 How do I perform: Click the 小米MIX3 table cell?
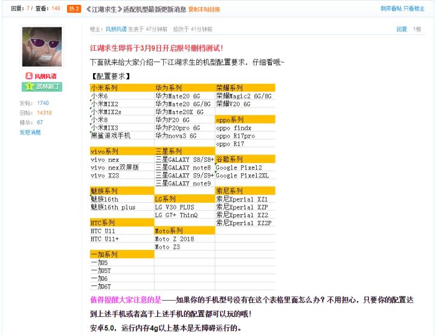click(122, 128)
